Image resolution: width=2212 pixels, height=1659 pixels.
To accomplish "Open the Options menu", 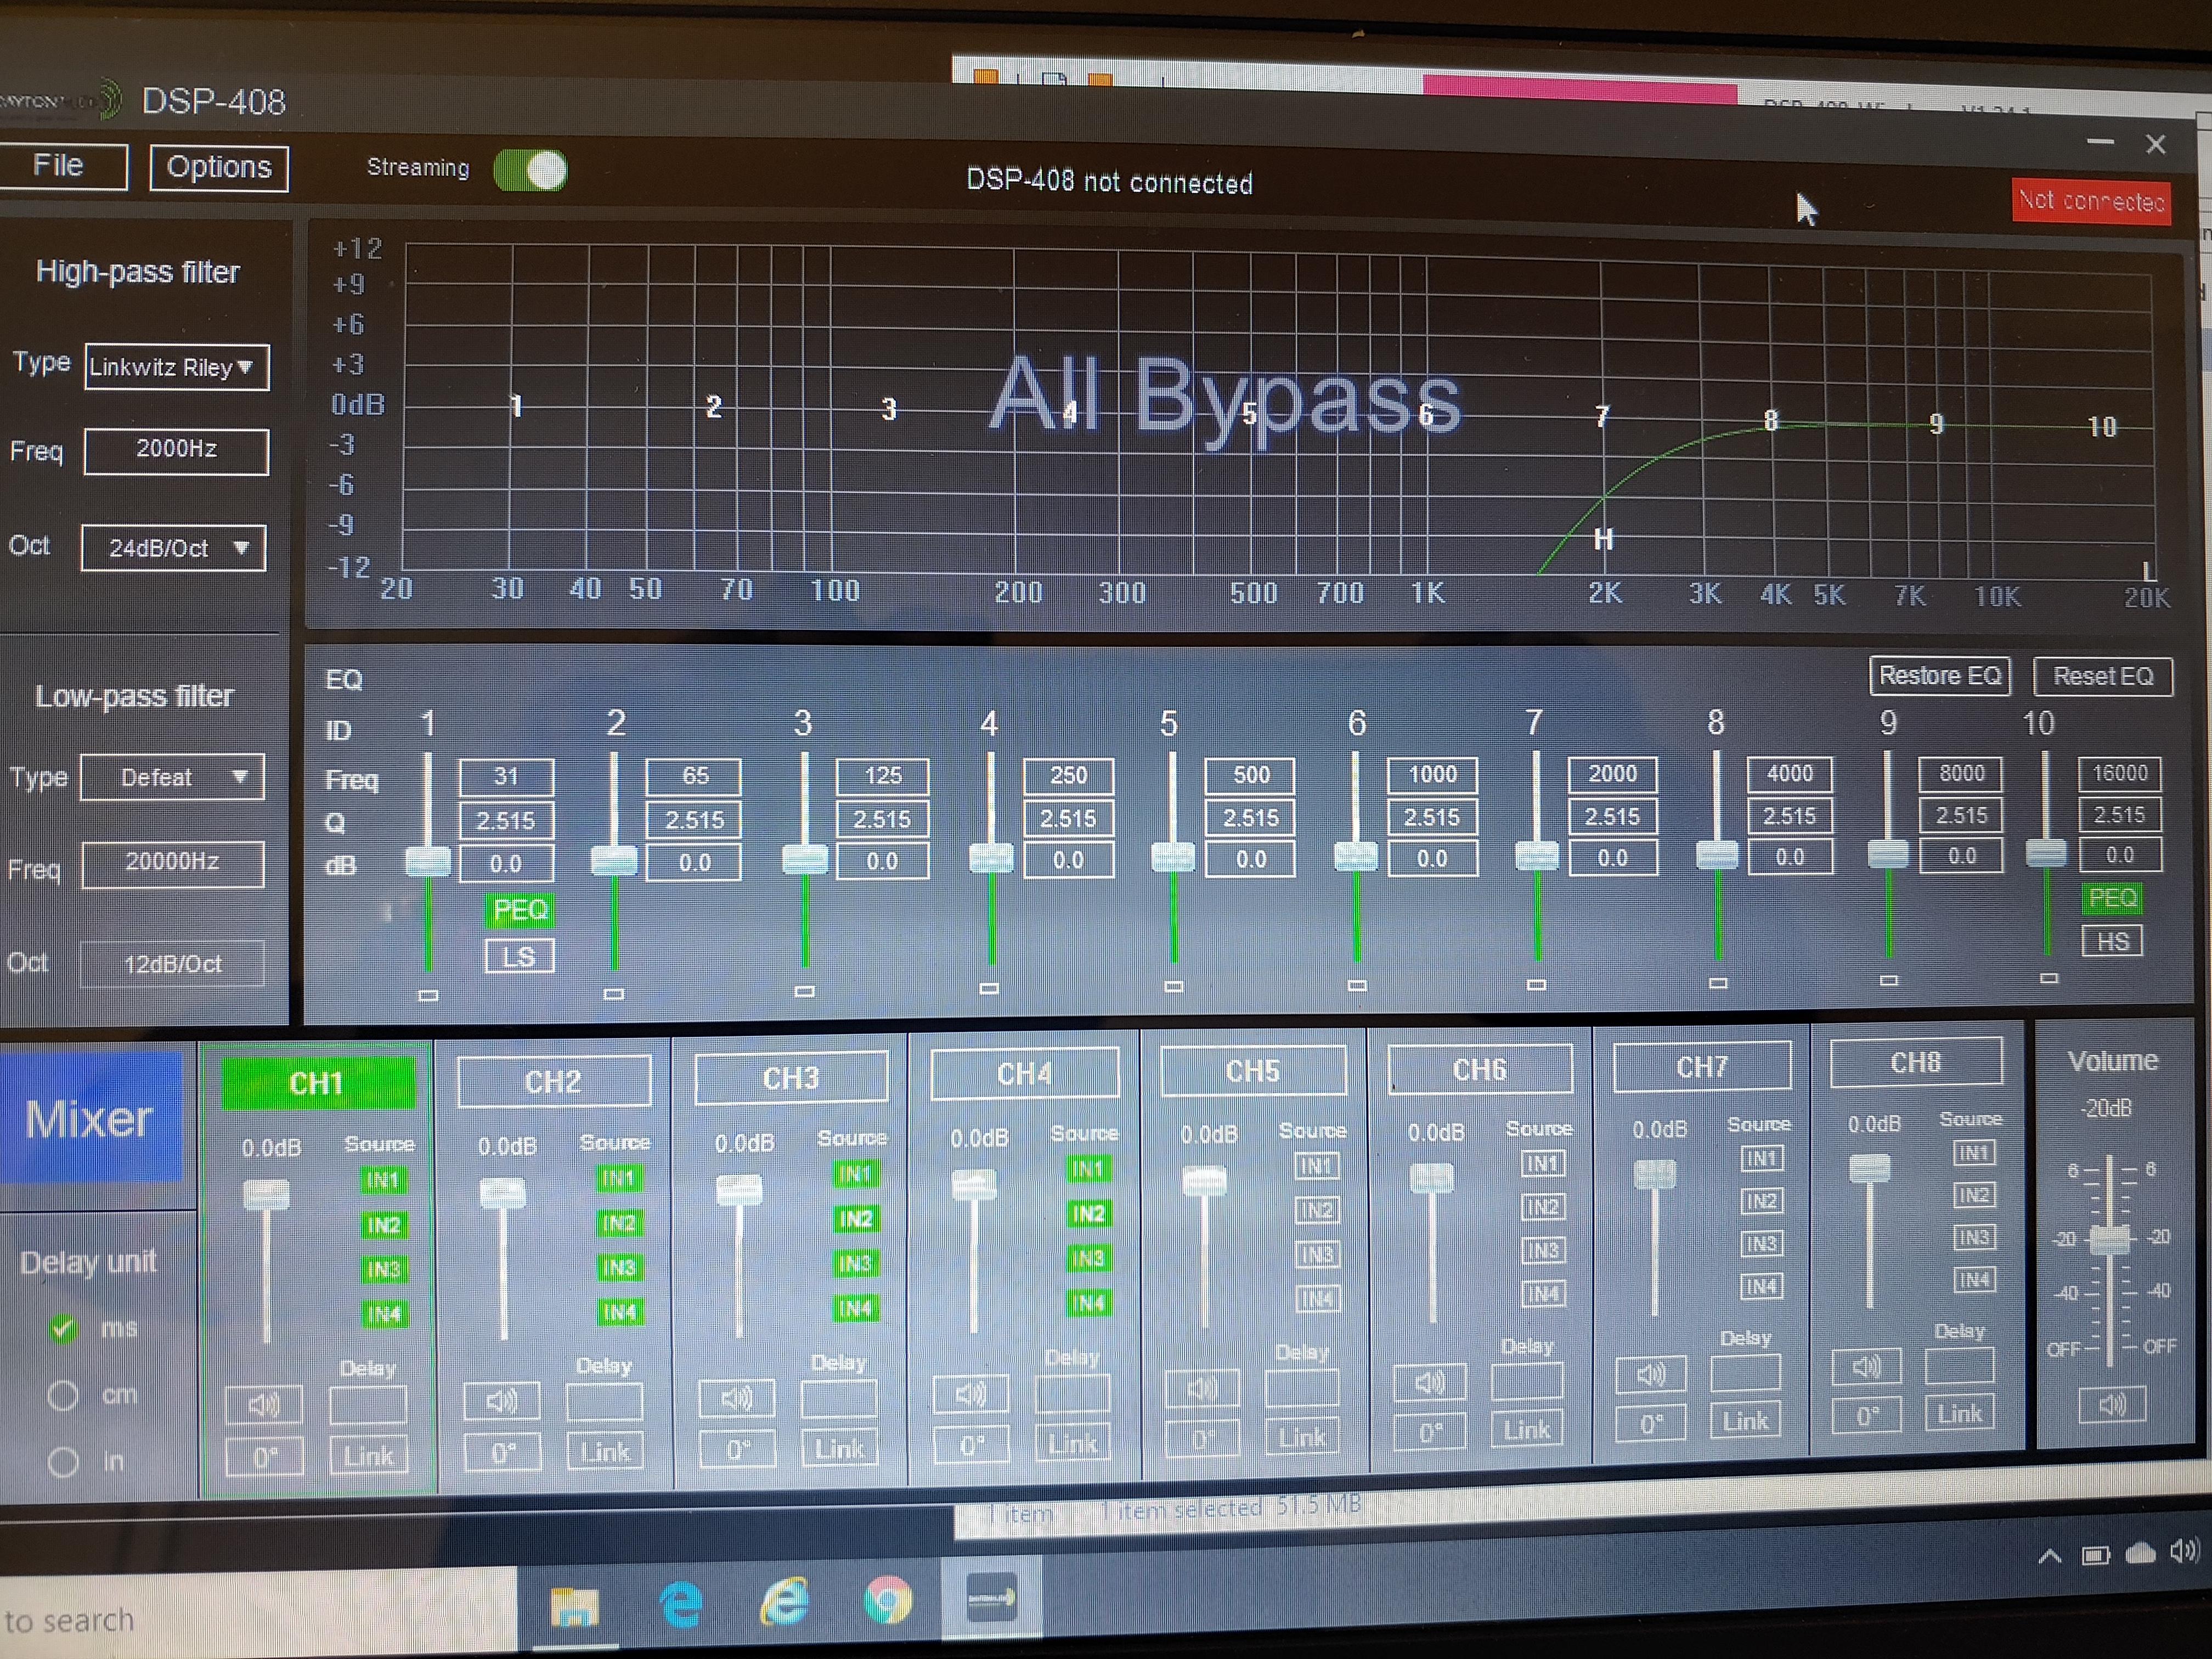I will [x=219, y=167].
